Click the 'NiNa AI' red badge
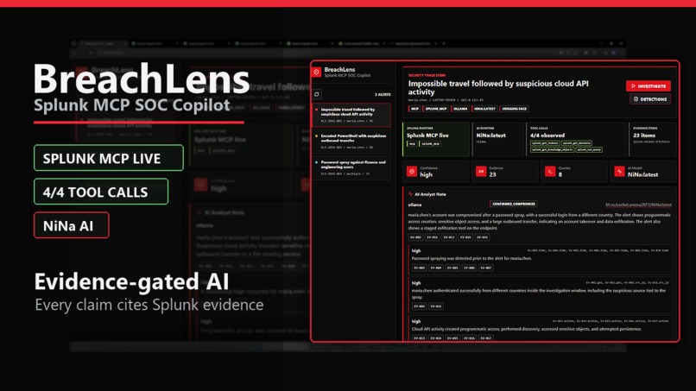 click(72, 225)
